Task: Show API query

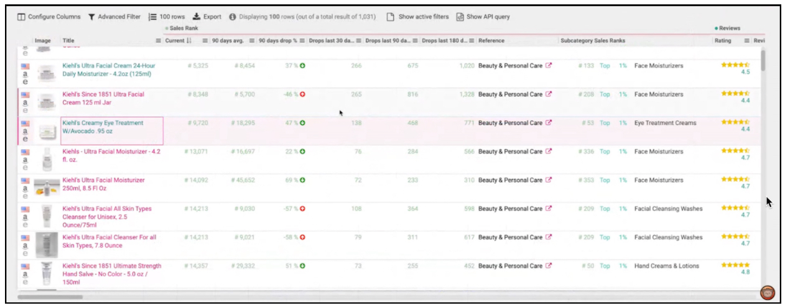Action: tap(483, 17)
